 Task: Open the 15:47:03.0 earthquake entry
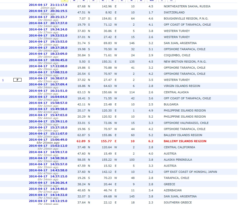point(48,115)
